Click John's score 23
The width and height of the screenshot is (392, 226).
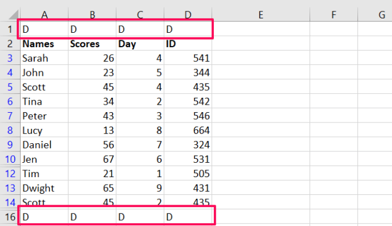(92, 72)
